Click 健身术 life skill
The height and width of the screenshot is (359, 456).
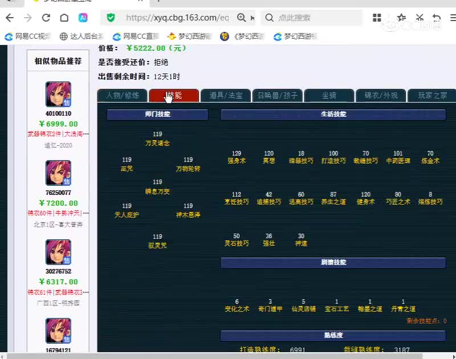coord(365,202)
